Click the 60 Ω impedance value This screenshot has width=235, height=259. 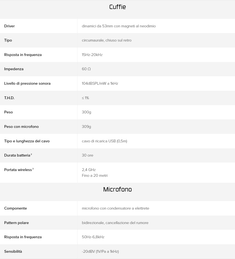pos(86,69)
